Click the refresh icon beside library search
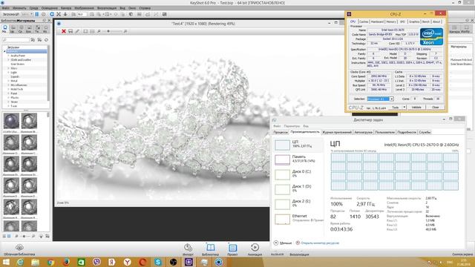 coord(46,39)
